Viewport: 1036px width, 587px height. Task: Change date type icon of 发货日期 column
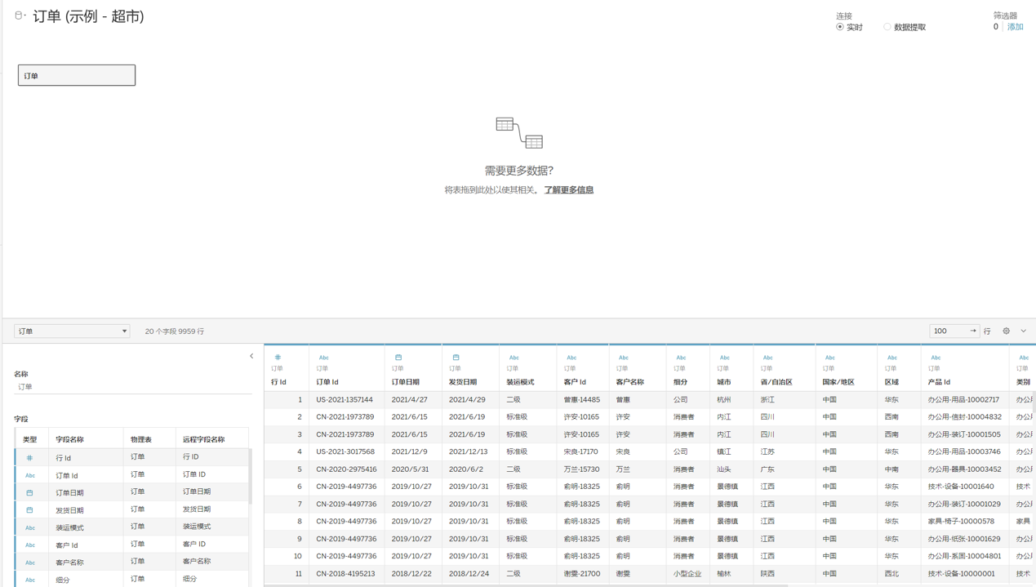[456, 358]
